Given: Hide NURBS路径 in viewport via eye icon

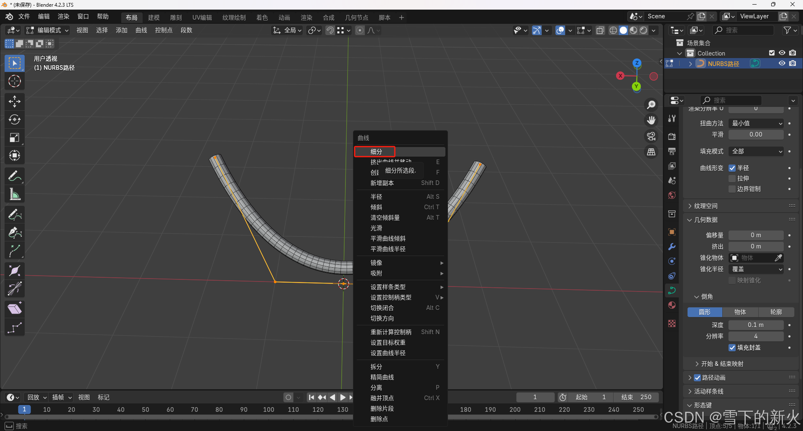Looking at the screenshot, I should (782, 63).
